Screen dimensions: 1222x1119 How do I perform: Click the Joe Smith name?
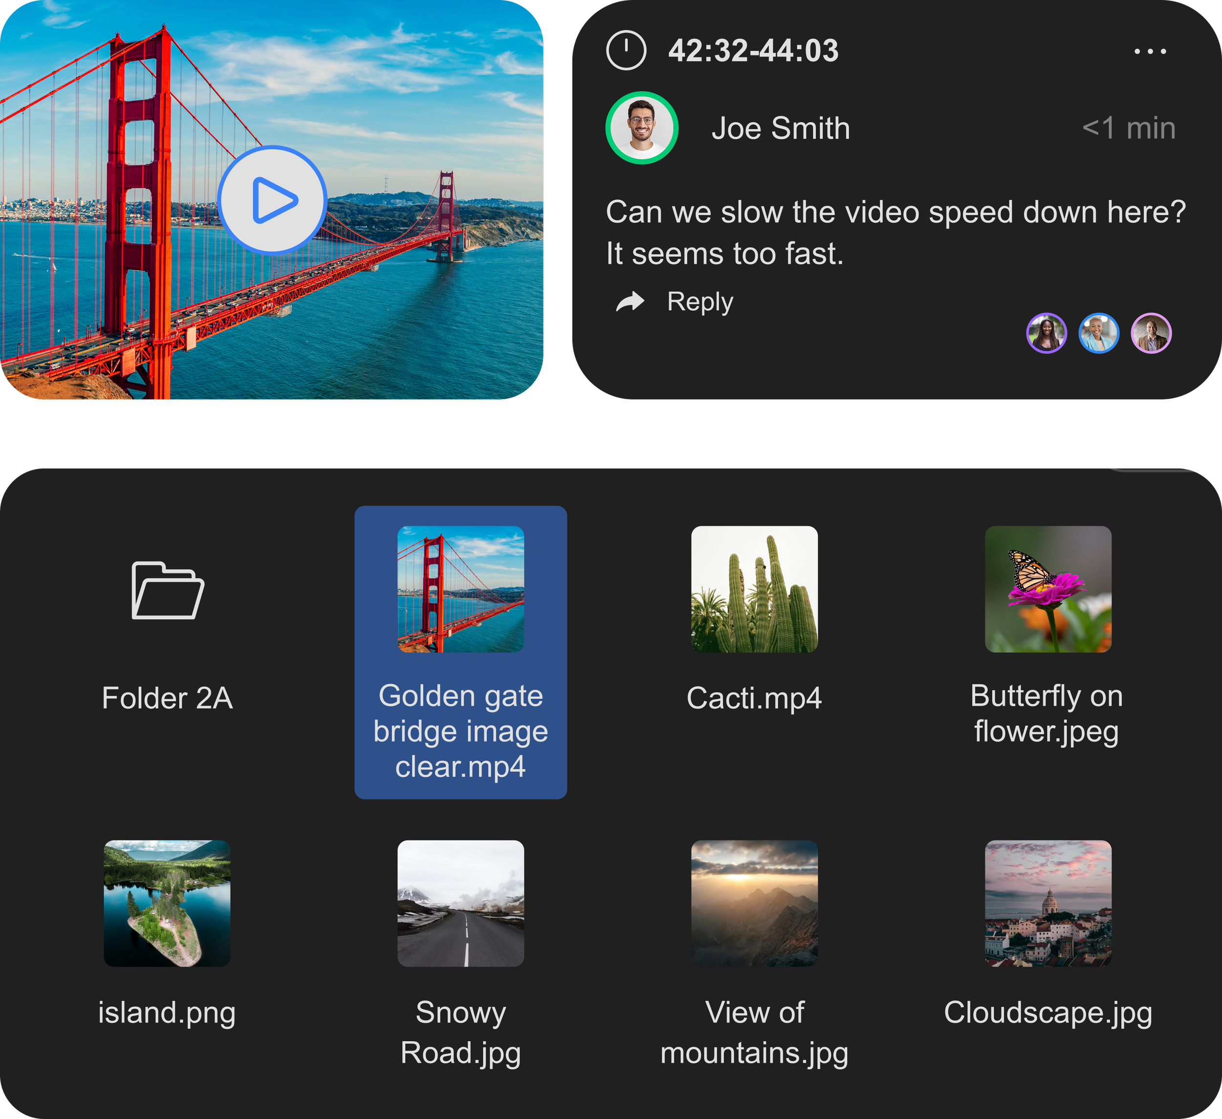781,129
